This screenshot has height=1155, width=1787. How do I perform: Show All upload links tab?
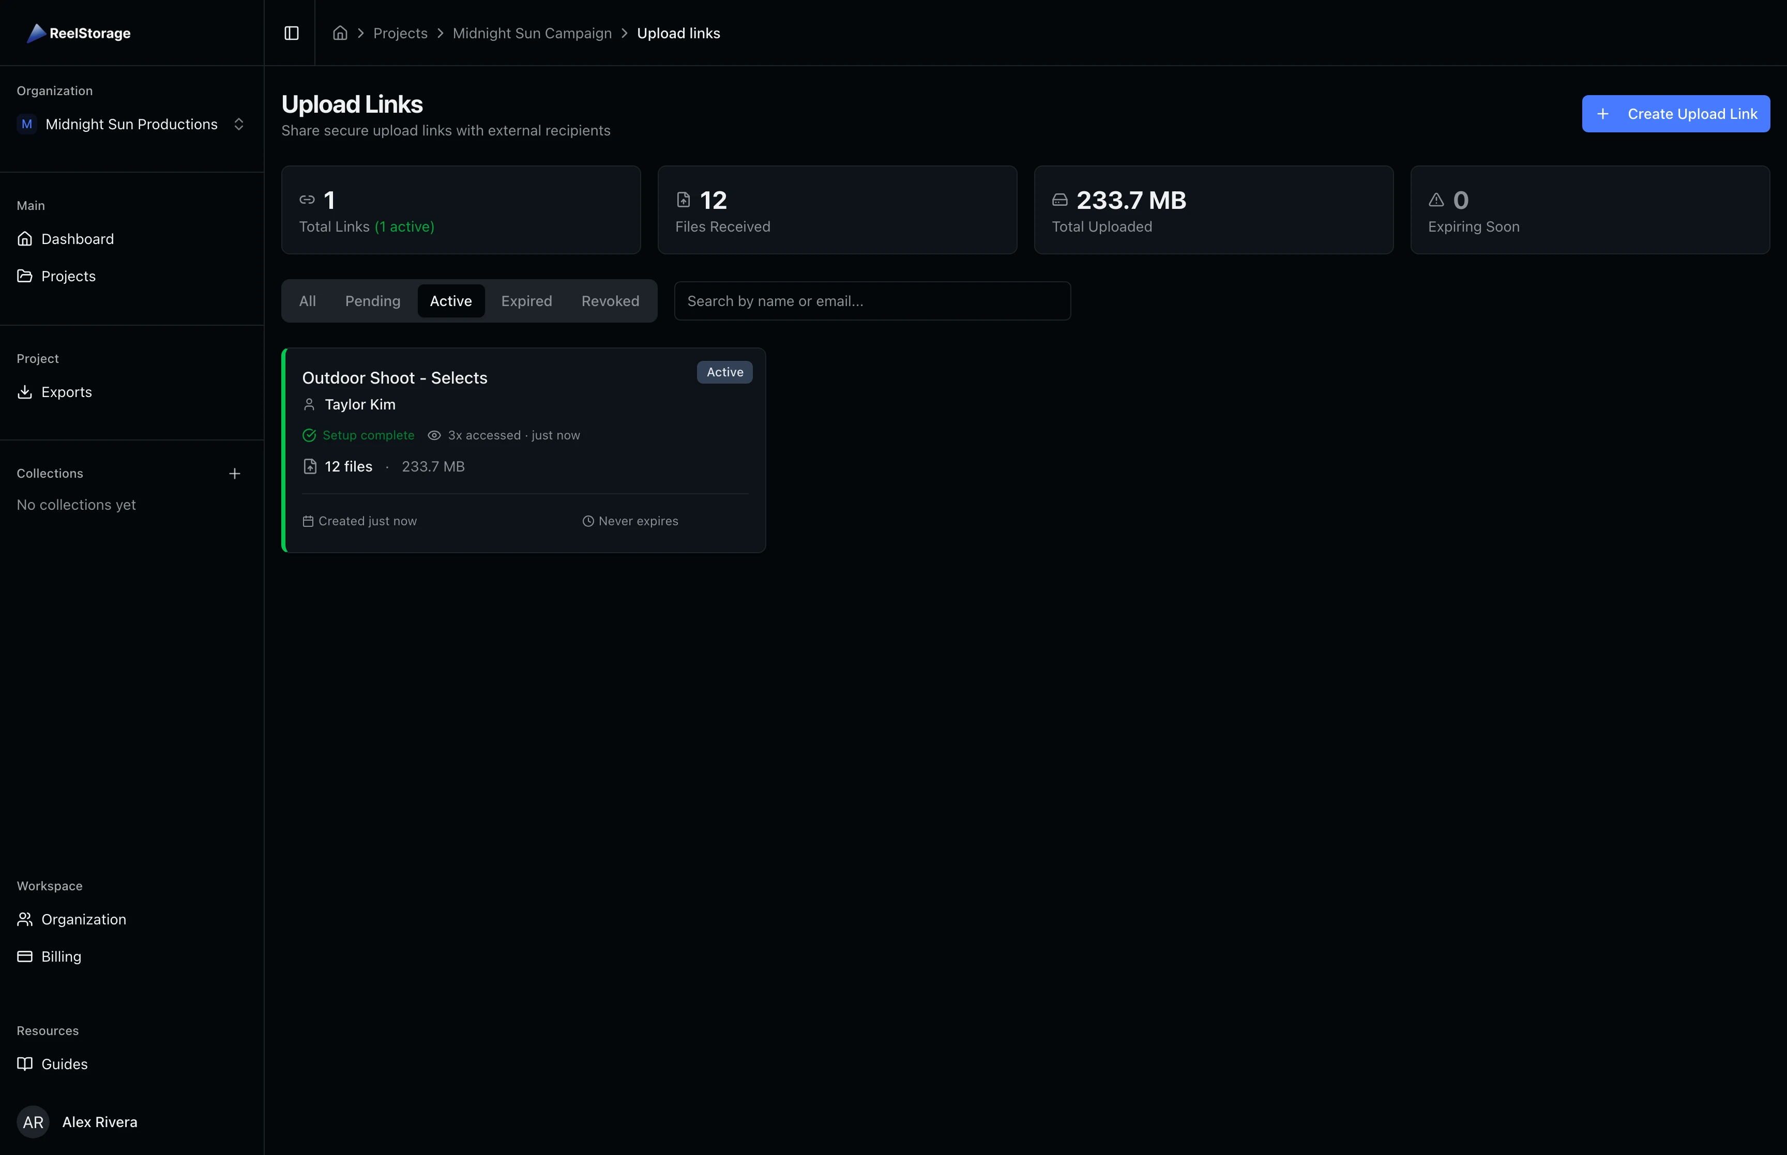307,301
